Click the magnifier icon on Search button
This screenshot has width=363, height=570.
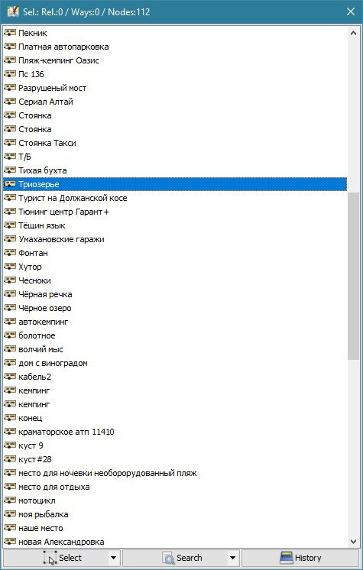click(x=168, y=558)
